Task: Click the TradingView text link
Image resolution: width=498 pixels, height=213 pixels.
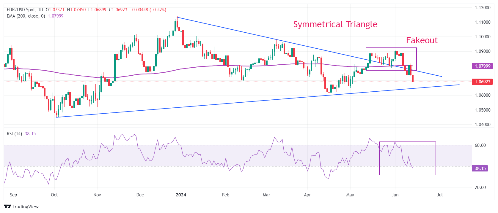Action: click(26, 207)
